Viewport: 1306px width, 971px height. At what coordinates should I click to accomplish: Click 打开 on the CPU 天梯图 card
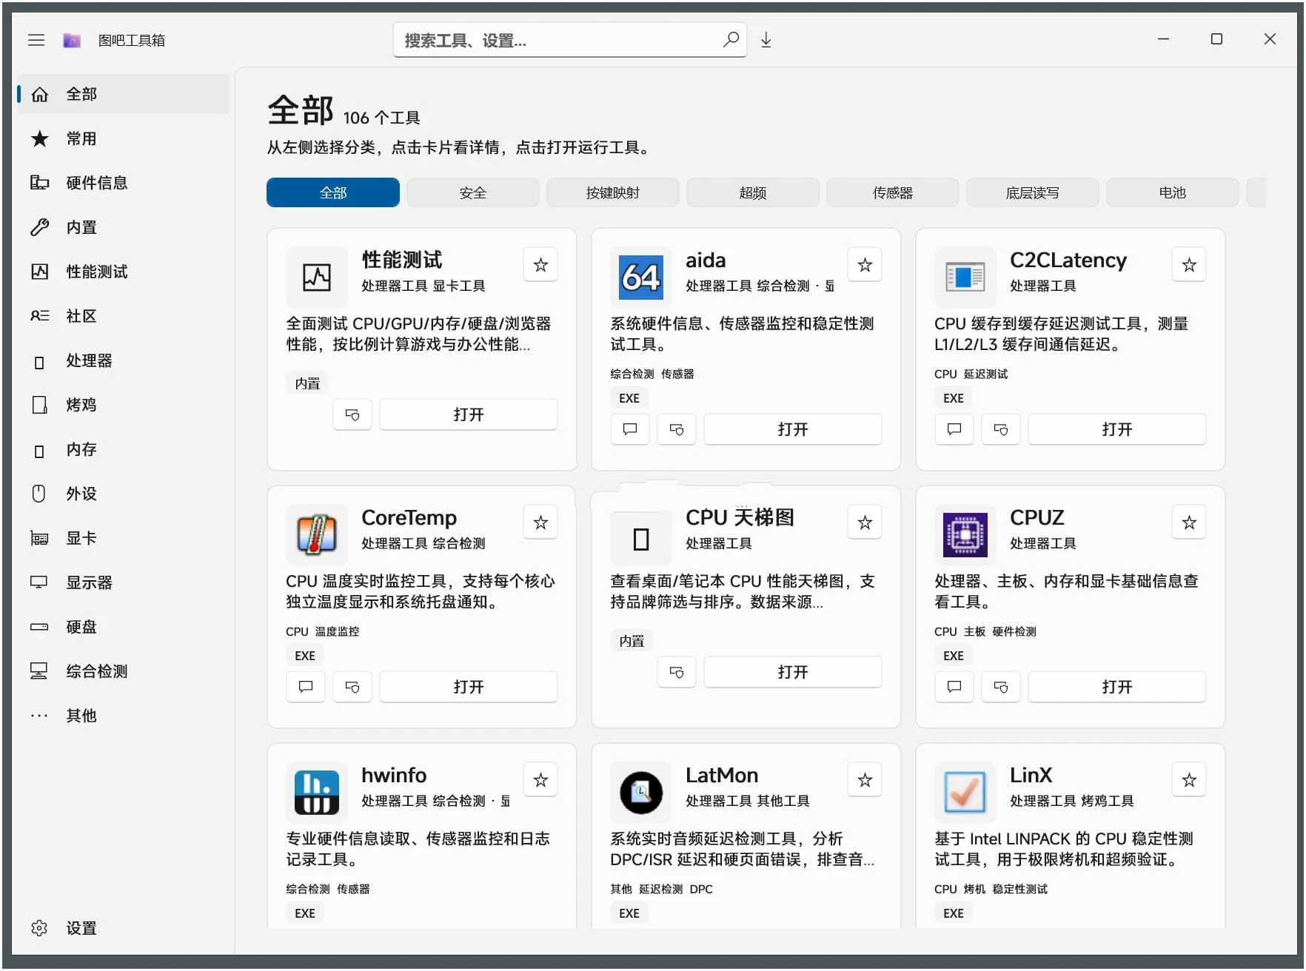793,672
